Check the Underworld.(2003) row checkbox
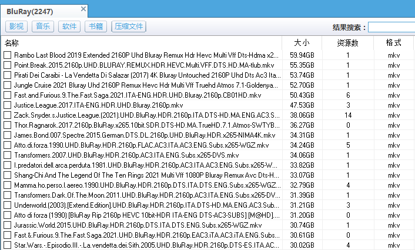This screenshot has width=415, height=250. (x=8, y=205)
